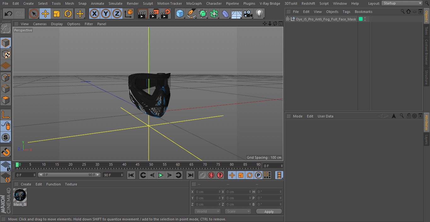
Task: Toggle object visibility dots for mask object
Action: (x=365, y=19)
